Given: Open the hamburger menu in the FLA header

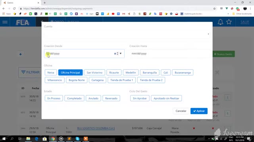Looking at the screenshot, I should coord(5,22).
